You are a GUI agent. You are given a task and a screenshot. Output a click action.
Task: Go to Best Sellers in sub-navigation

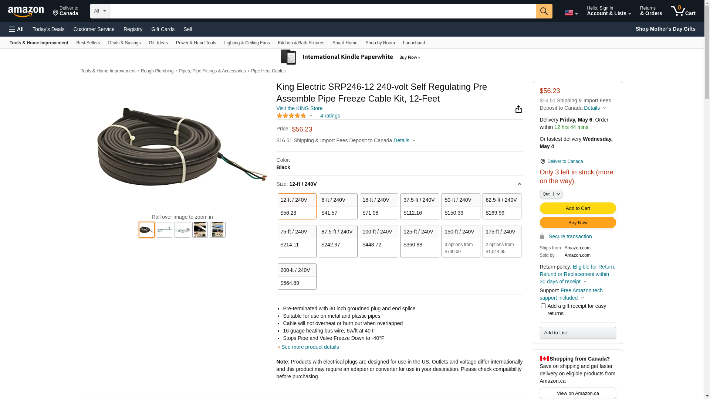pyautogui.click(x=88, y=43)
